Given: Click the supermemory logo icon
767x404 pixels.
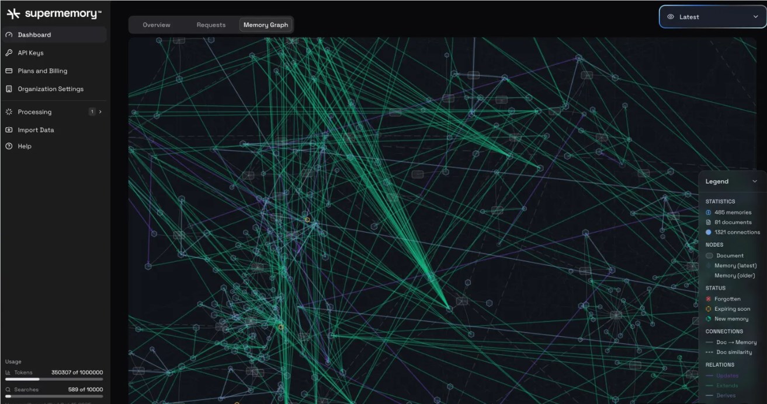Looking at the screenshot, I should point(13,14).
